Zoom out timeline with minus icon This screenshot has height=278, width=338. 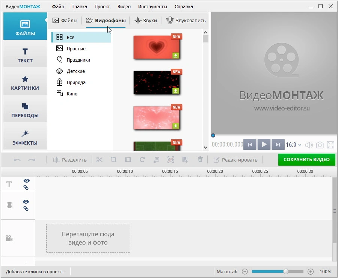click(244, 272)
